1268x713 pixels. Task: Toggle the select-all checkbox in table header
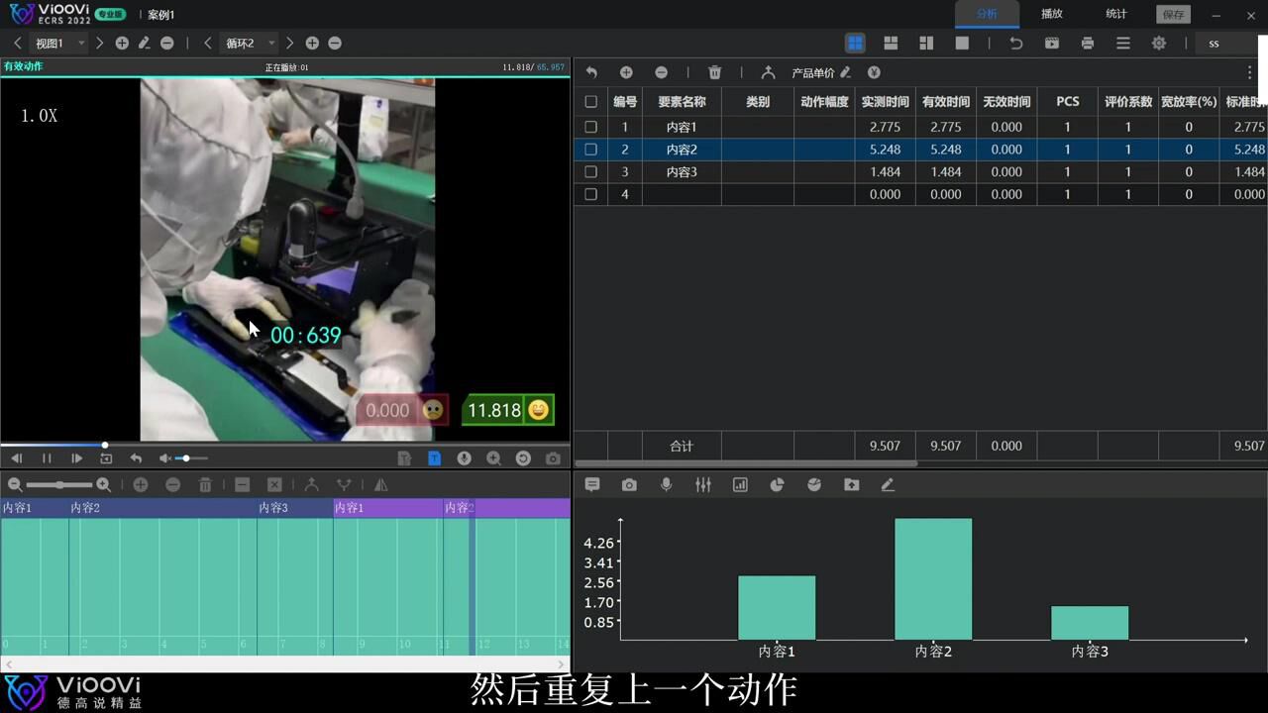[x=590, y=101]
